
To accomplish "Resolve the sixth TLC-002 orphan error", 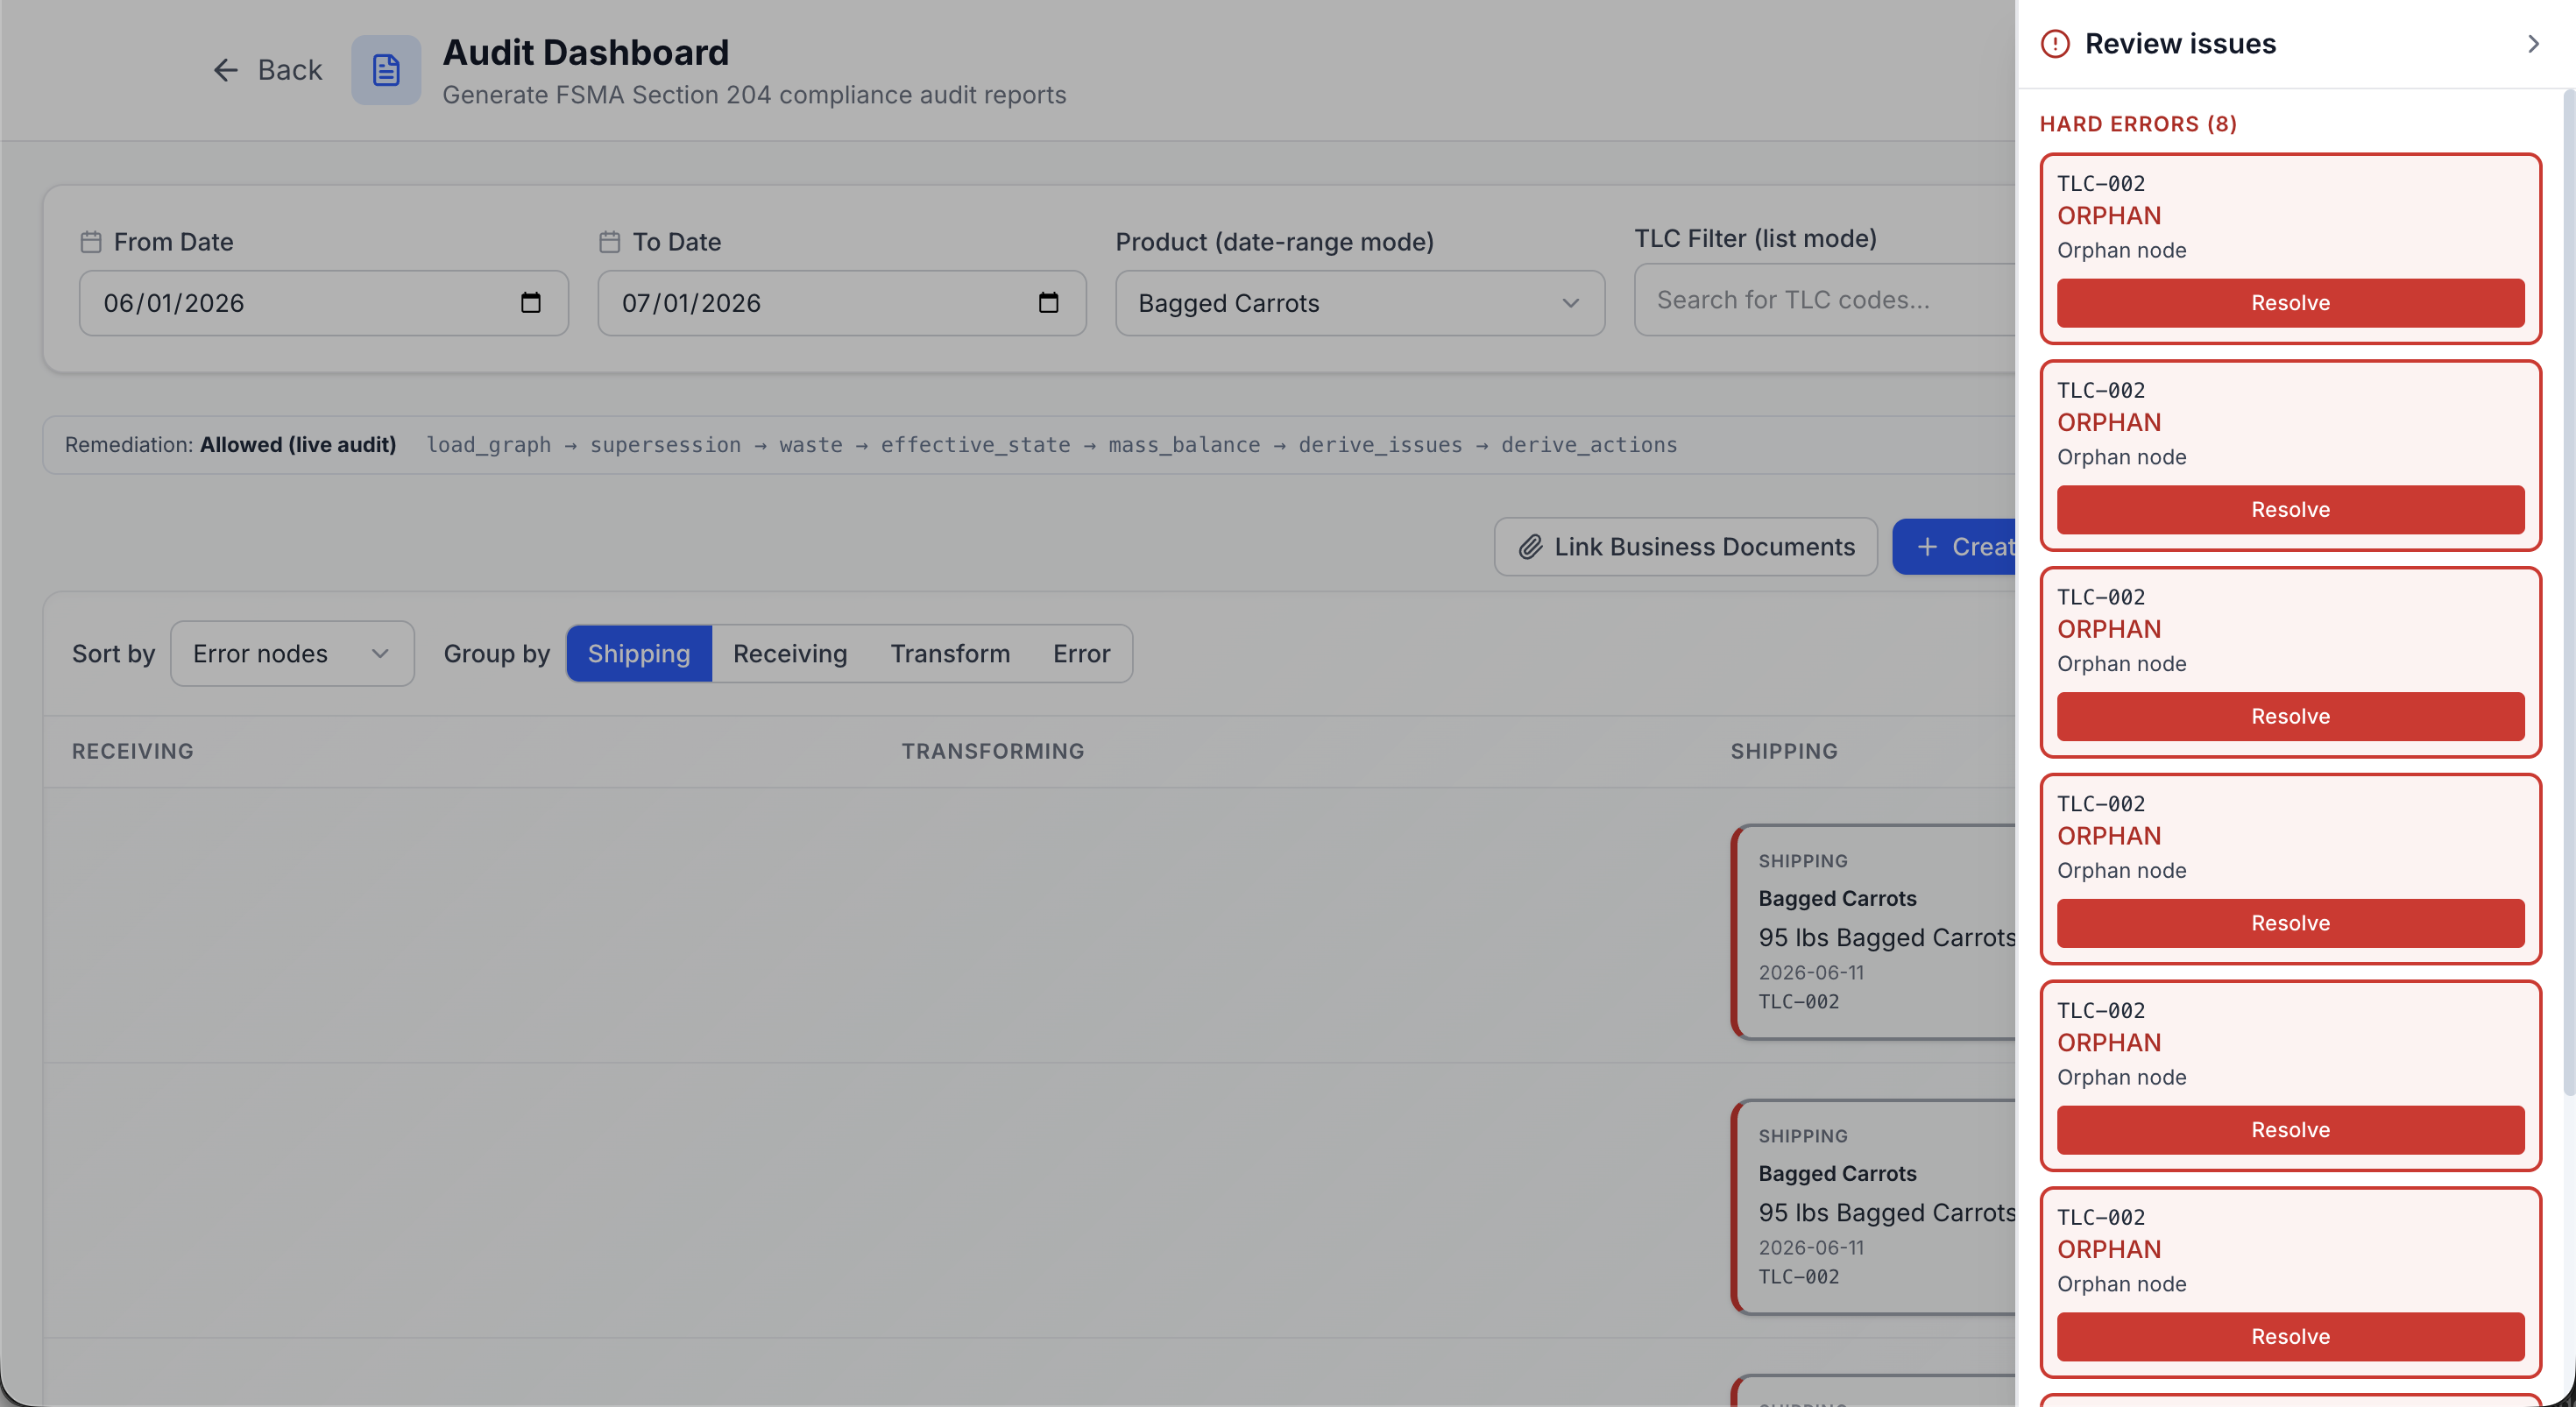I will (x=2290, y=1337).
